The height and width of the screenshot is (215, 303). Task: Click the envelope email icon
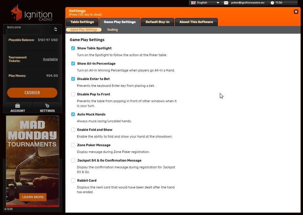(226, 3)
